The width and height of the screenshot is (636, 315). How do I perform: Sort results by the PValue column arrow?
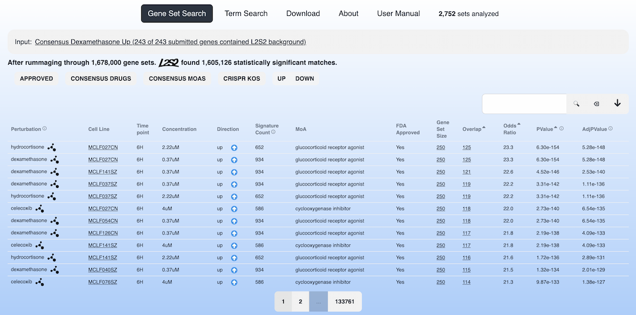[555, 127]
